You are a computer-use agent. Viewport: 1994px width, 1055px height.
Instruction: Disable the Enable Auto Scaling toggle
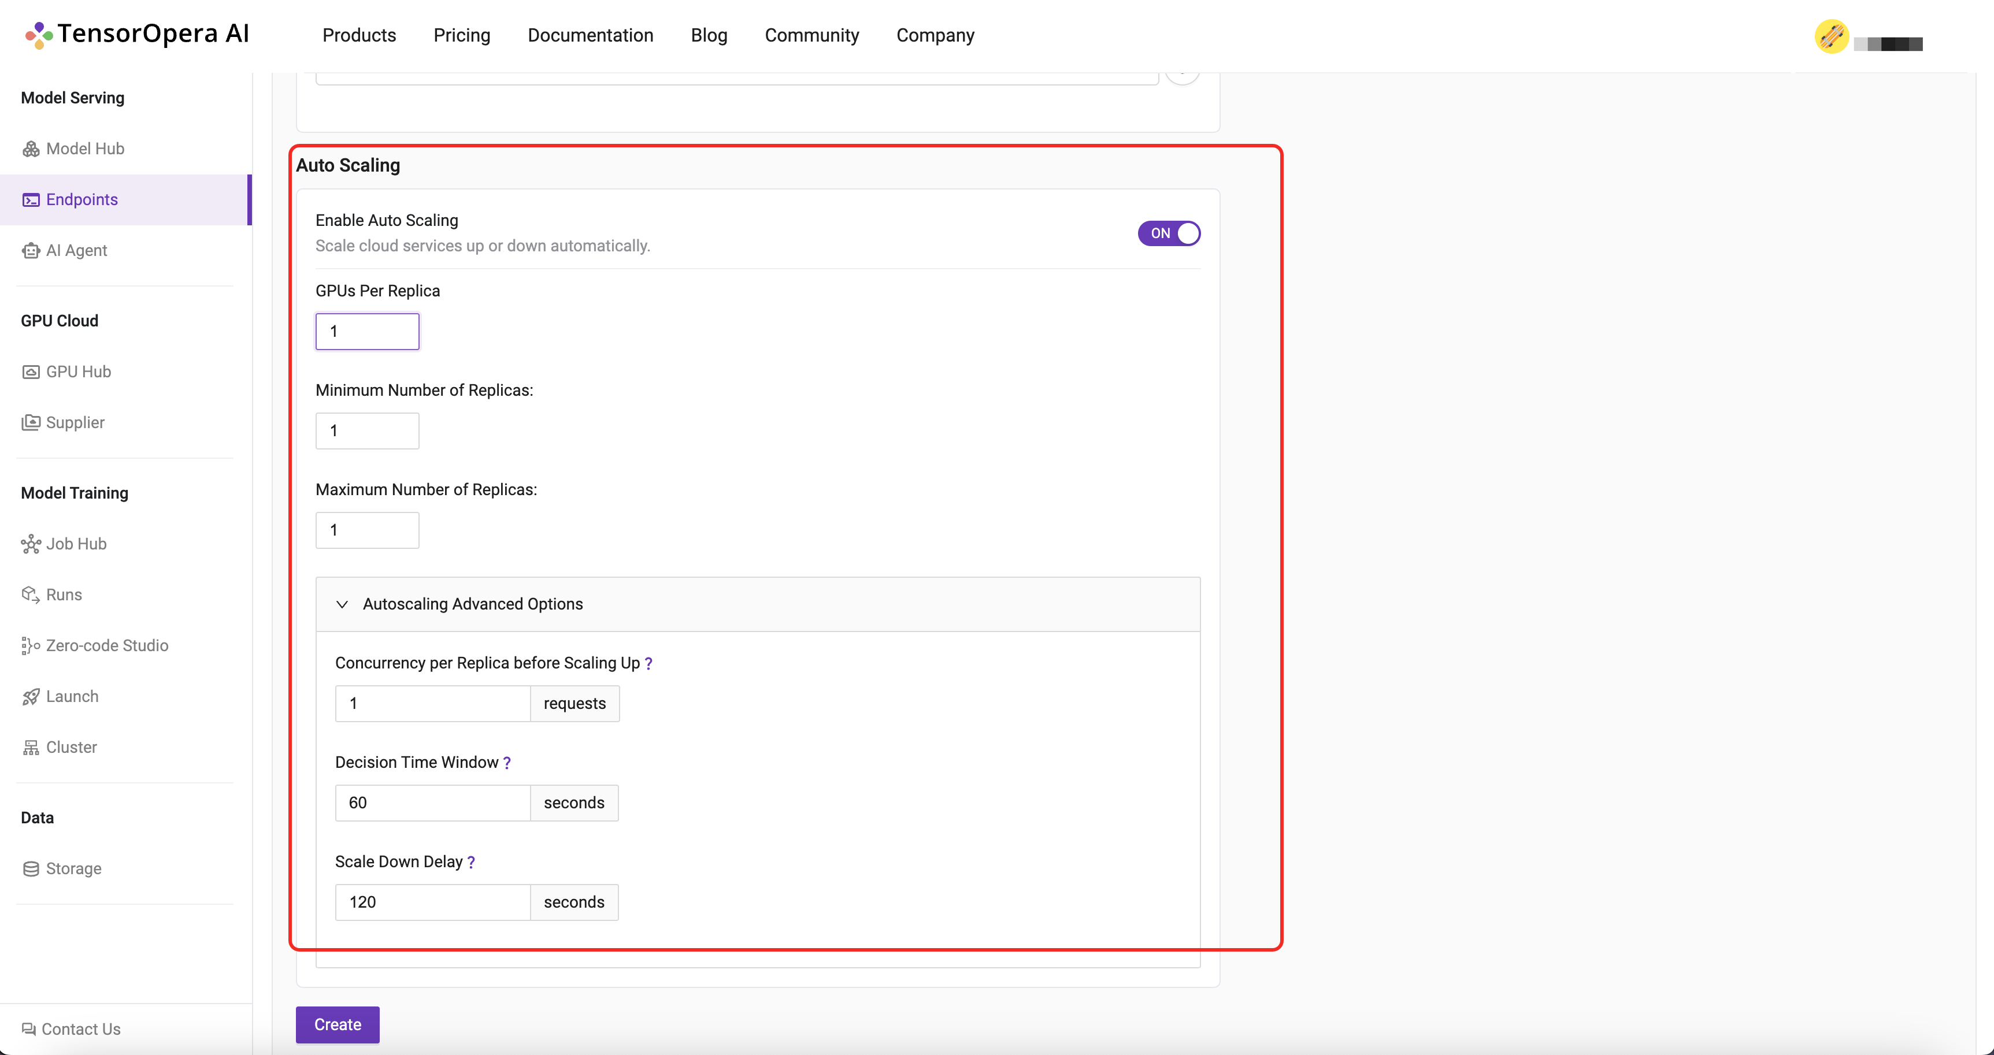tap(1169, 233)
